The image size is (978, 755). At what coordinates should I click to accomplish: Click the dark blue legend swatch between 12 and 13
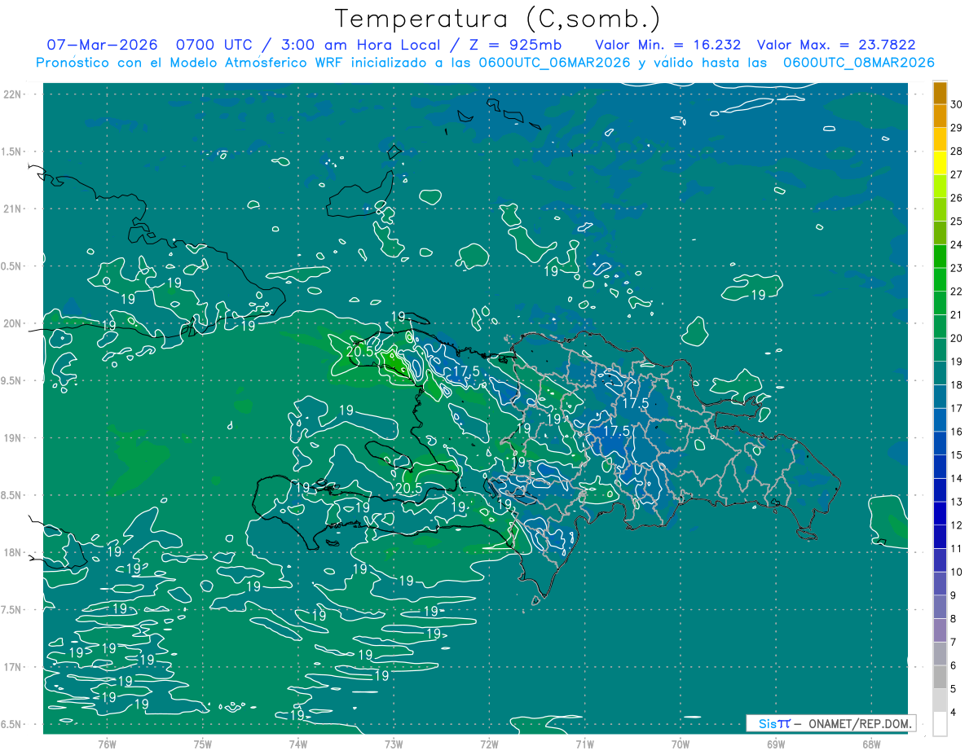(940, 513)
